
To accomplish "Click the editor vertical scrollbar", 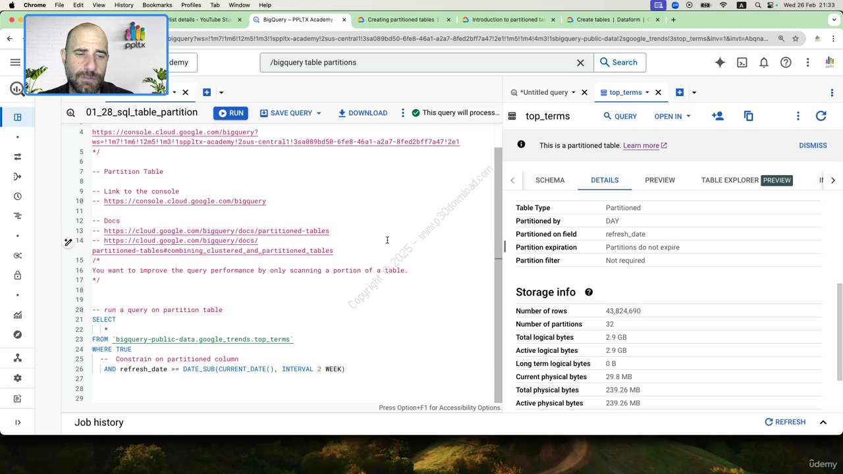I will pyautogui.click(x=499, y=204).
